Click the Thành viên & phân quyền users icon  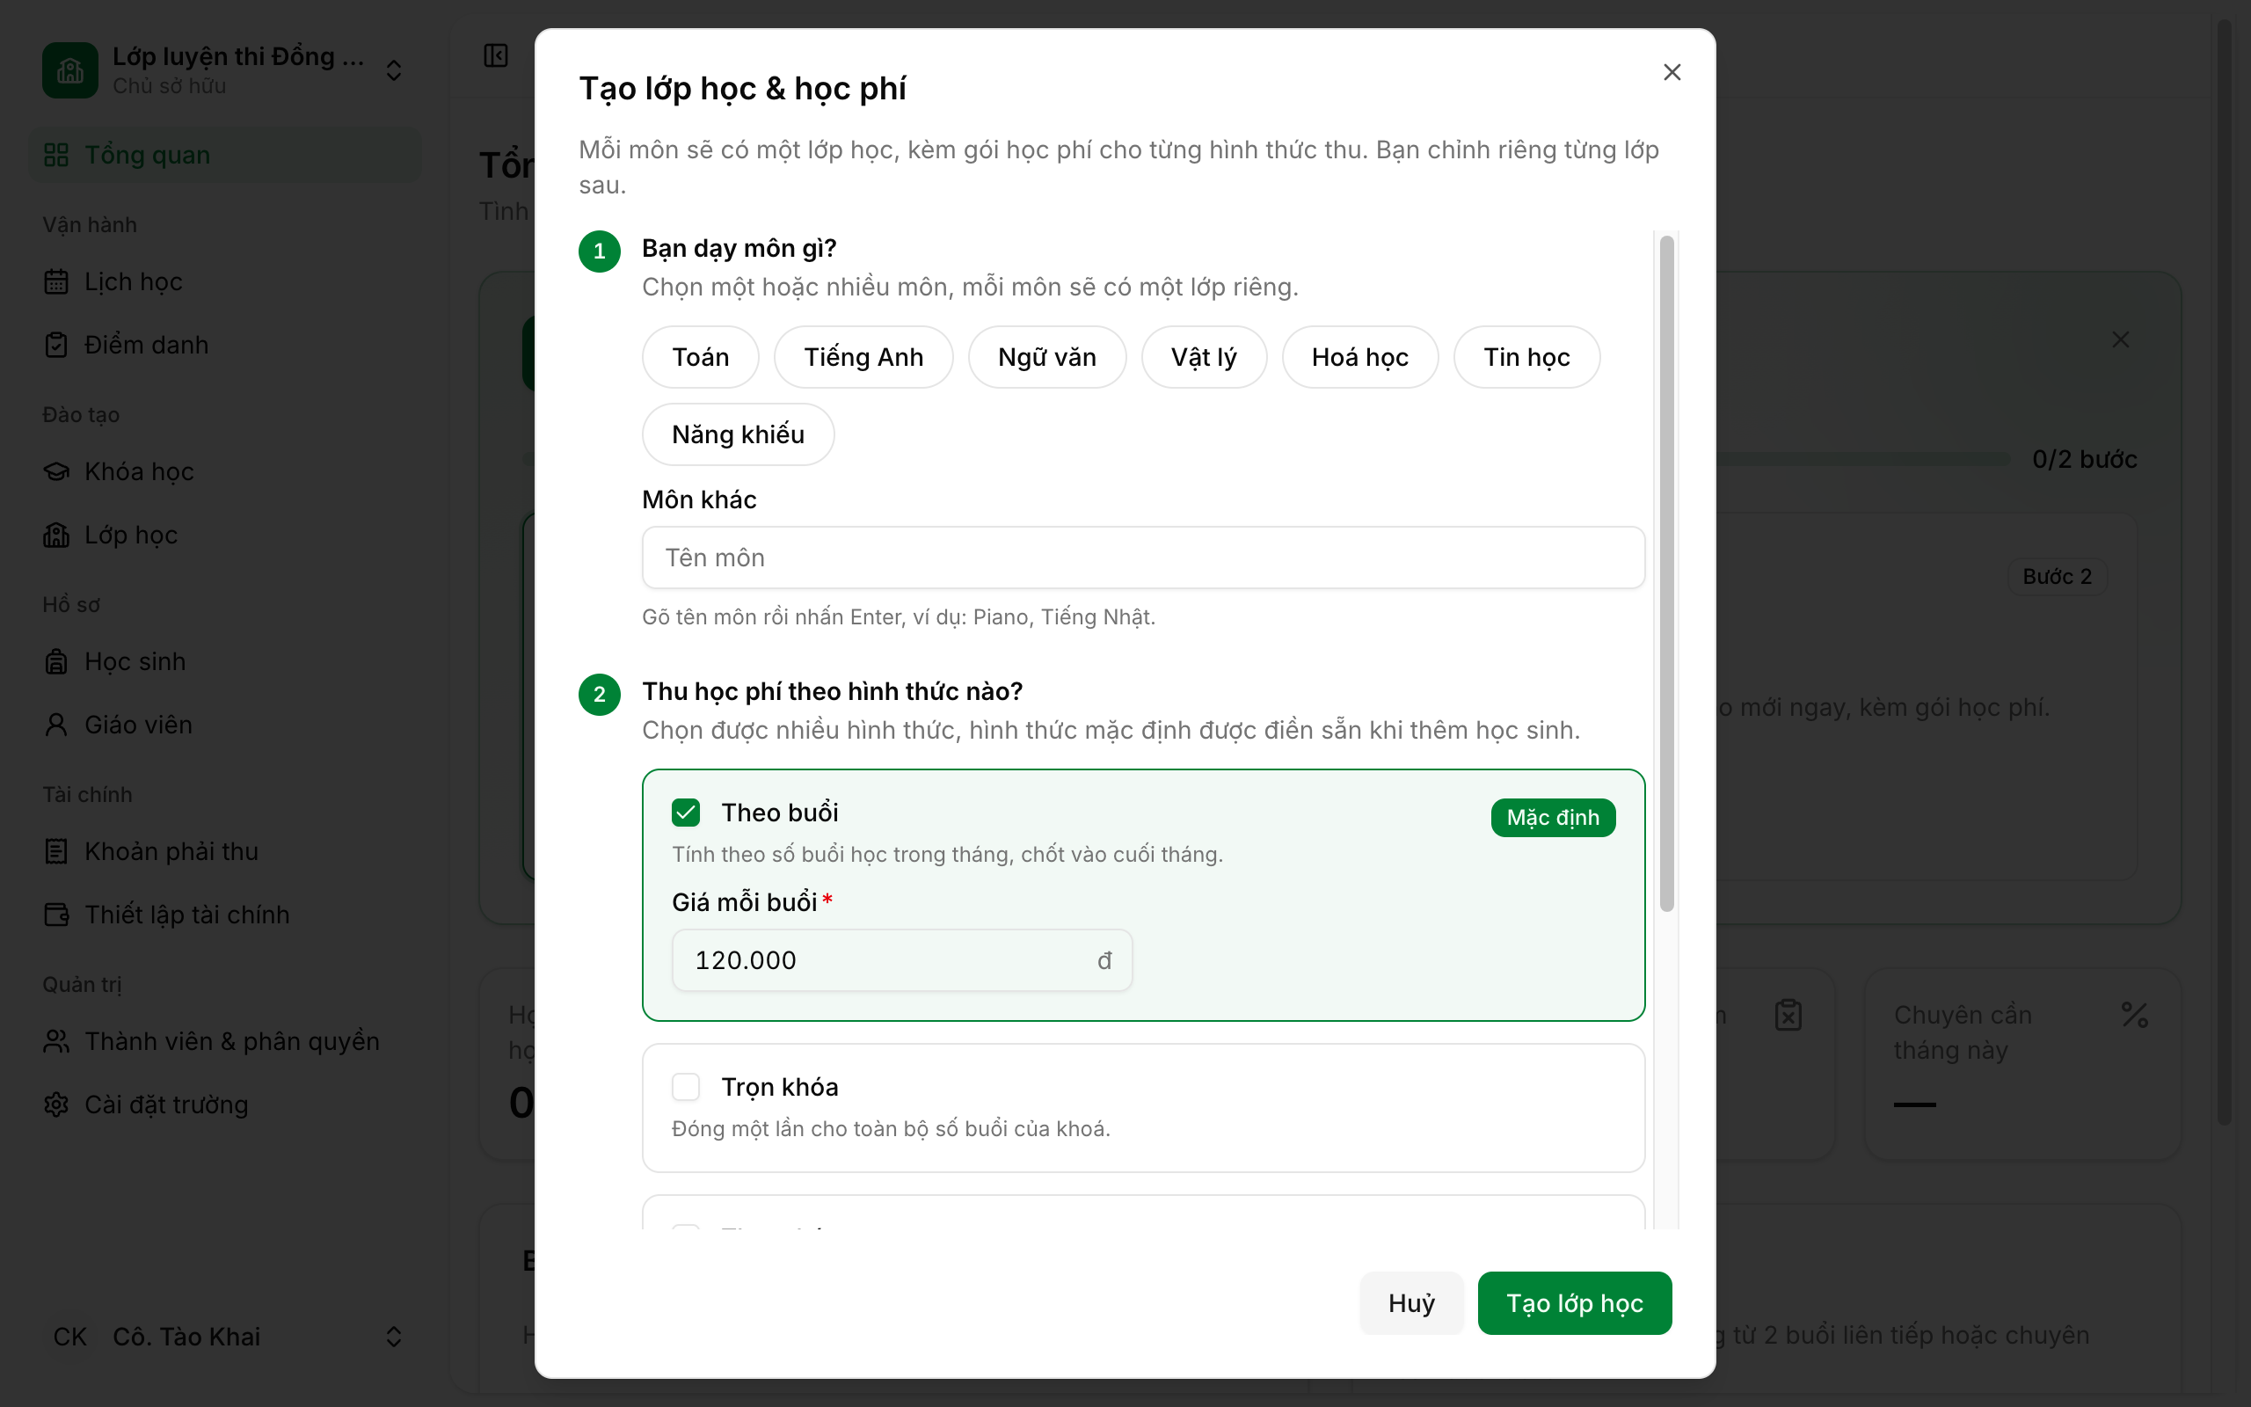(57, 1040)
